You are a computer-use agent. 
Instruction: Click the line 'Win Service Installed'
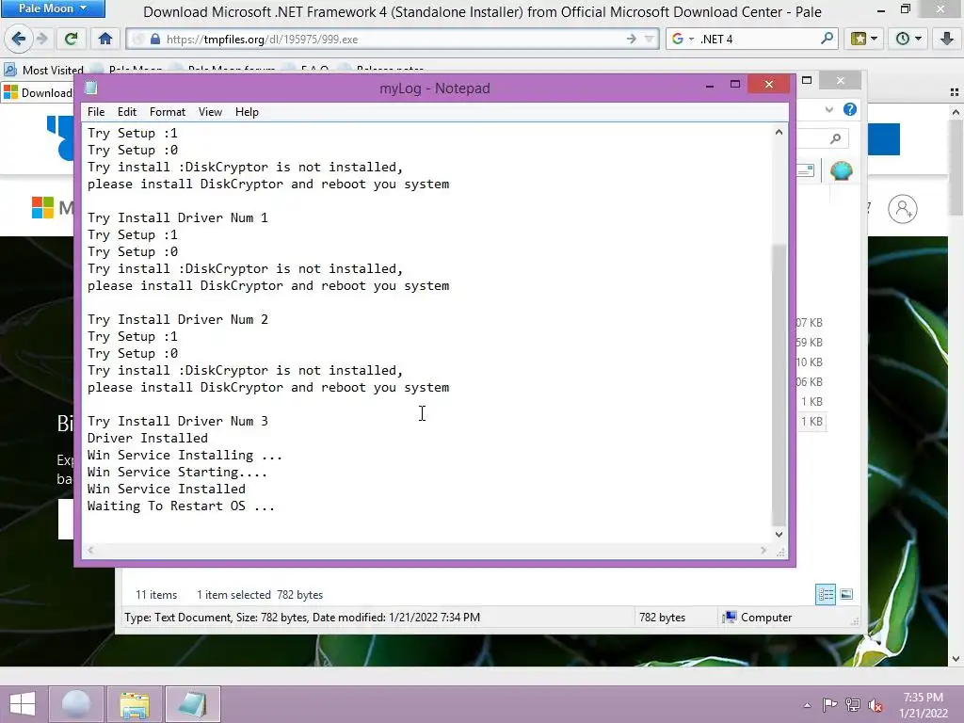point(166,490)
